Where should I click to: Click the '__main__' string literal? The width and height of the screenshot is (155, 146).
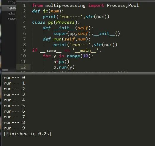click(86, 51)
